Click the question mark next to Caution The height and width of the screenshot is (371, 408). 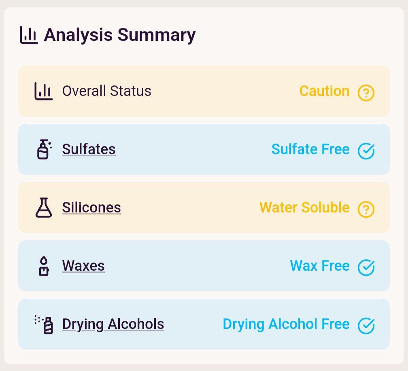point(366,93)
